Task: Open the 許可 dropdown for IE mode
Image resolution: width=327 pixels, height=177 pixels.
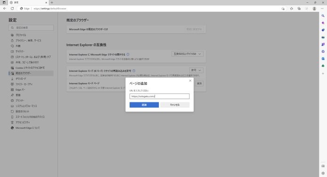Action: point(196,70)
